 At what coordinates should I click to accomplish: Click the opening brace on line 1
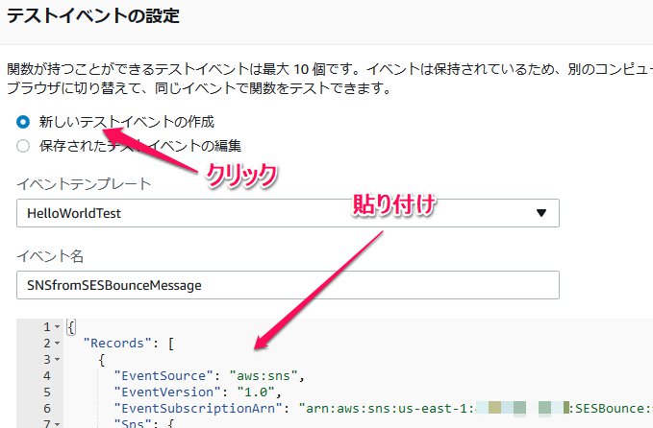[x=70, y=327]
